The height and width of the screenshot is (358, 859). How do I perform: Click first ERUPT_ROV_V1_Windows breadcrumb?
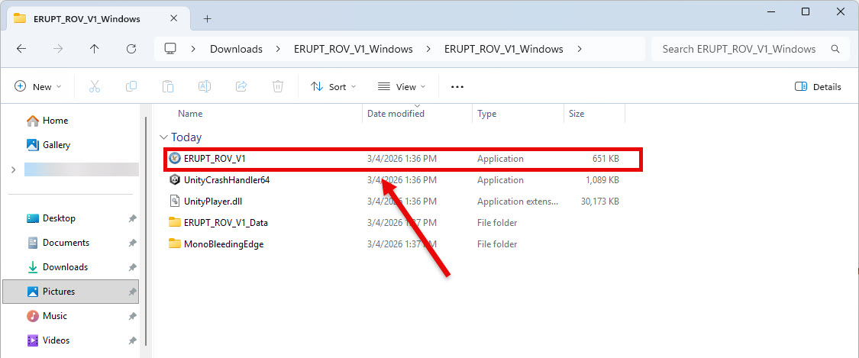[354, 49]
